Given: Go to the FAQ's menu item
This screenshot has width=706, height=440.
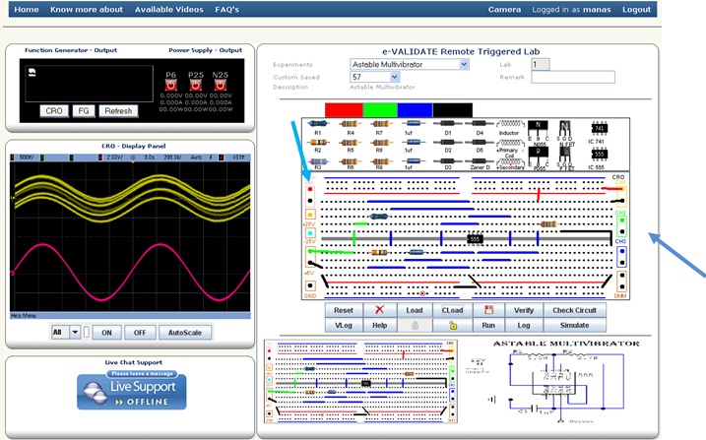Looking at the screenshot, I should [226, 9].
